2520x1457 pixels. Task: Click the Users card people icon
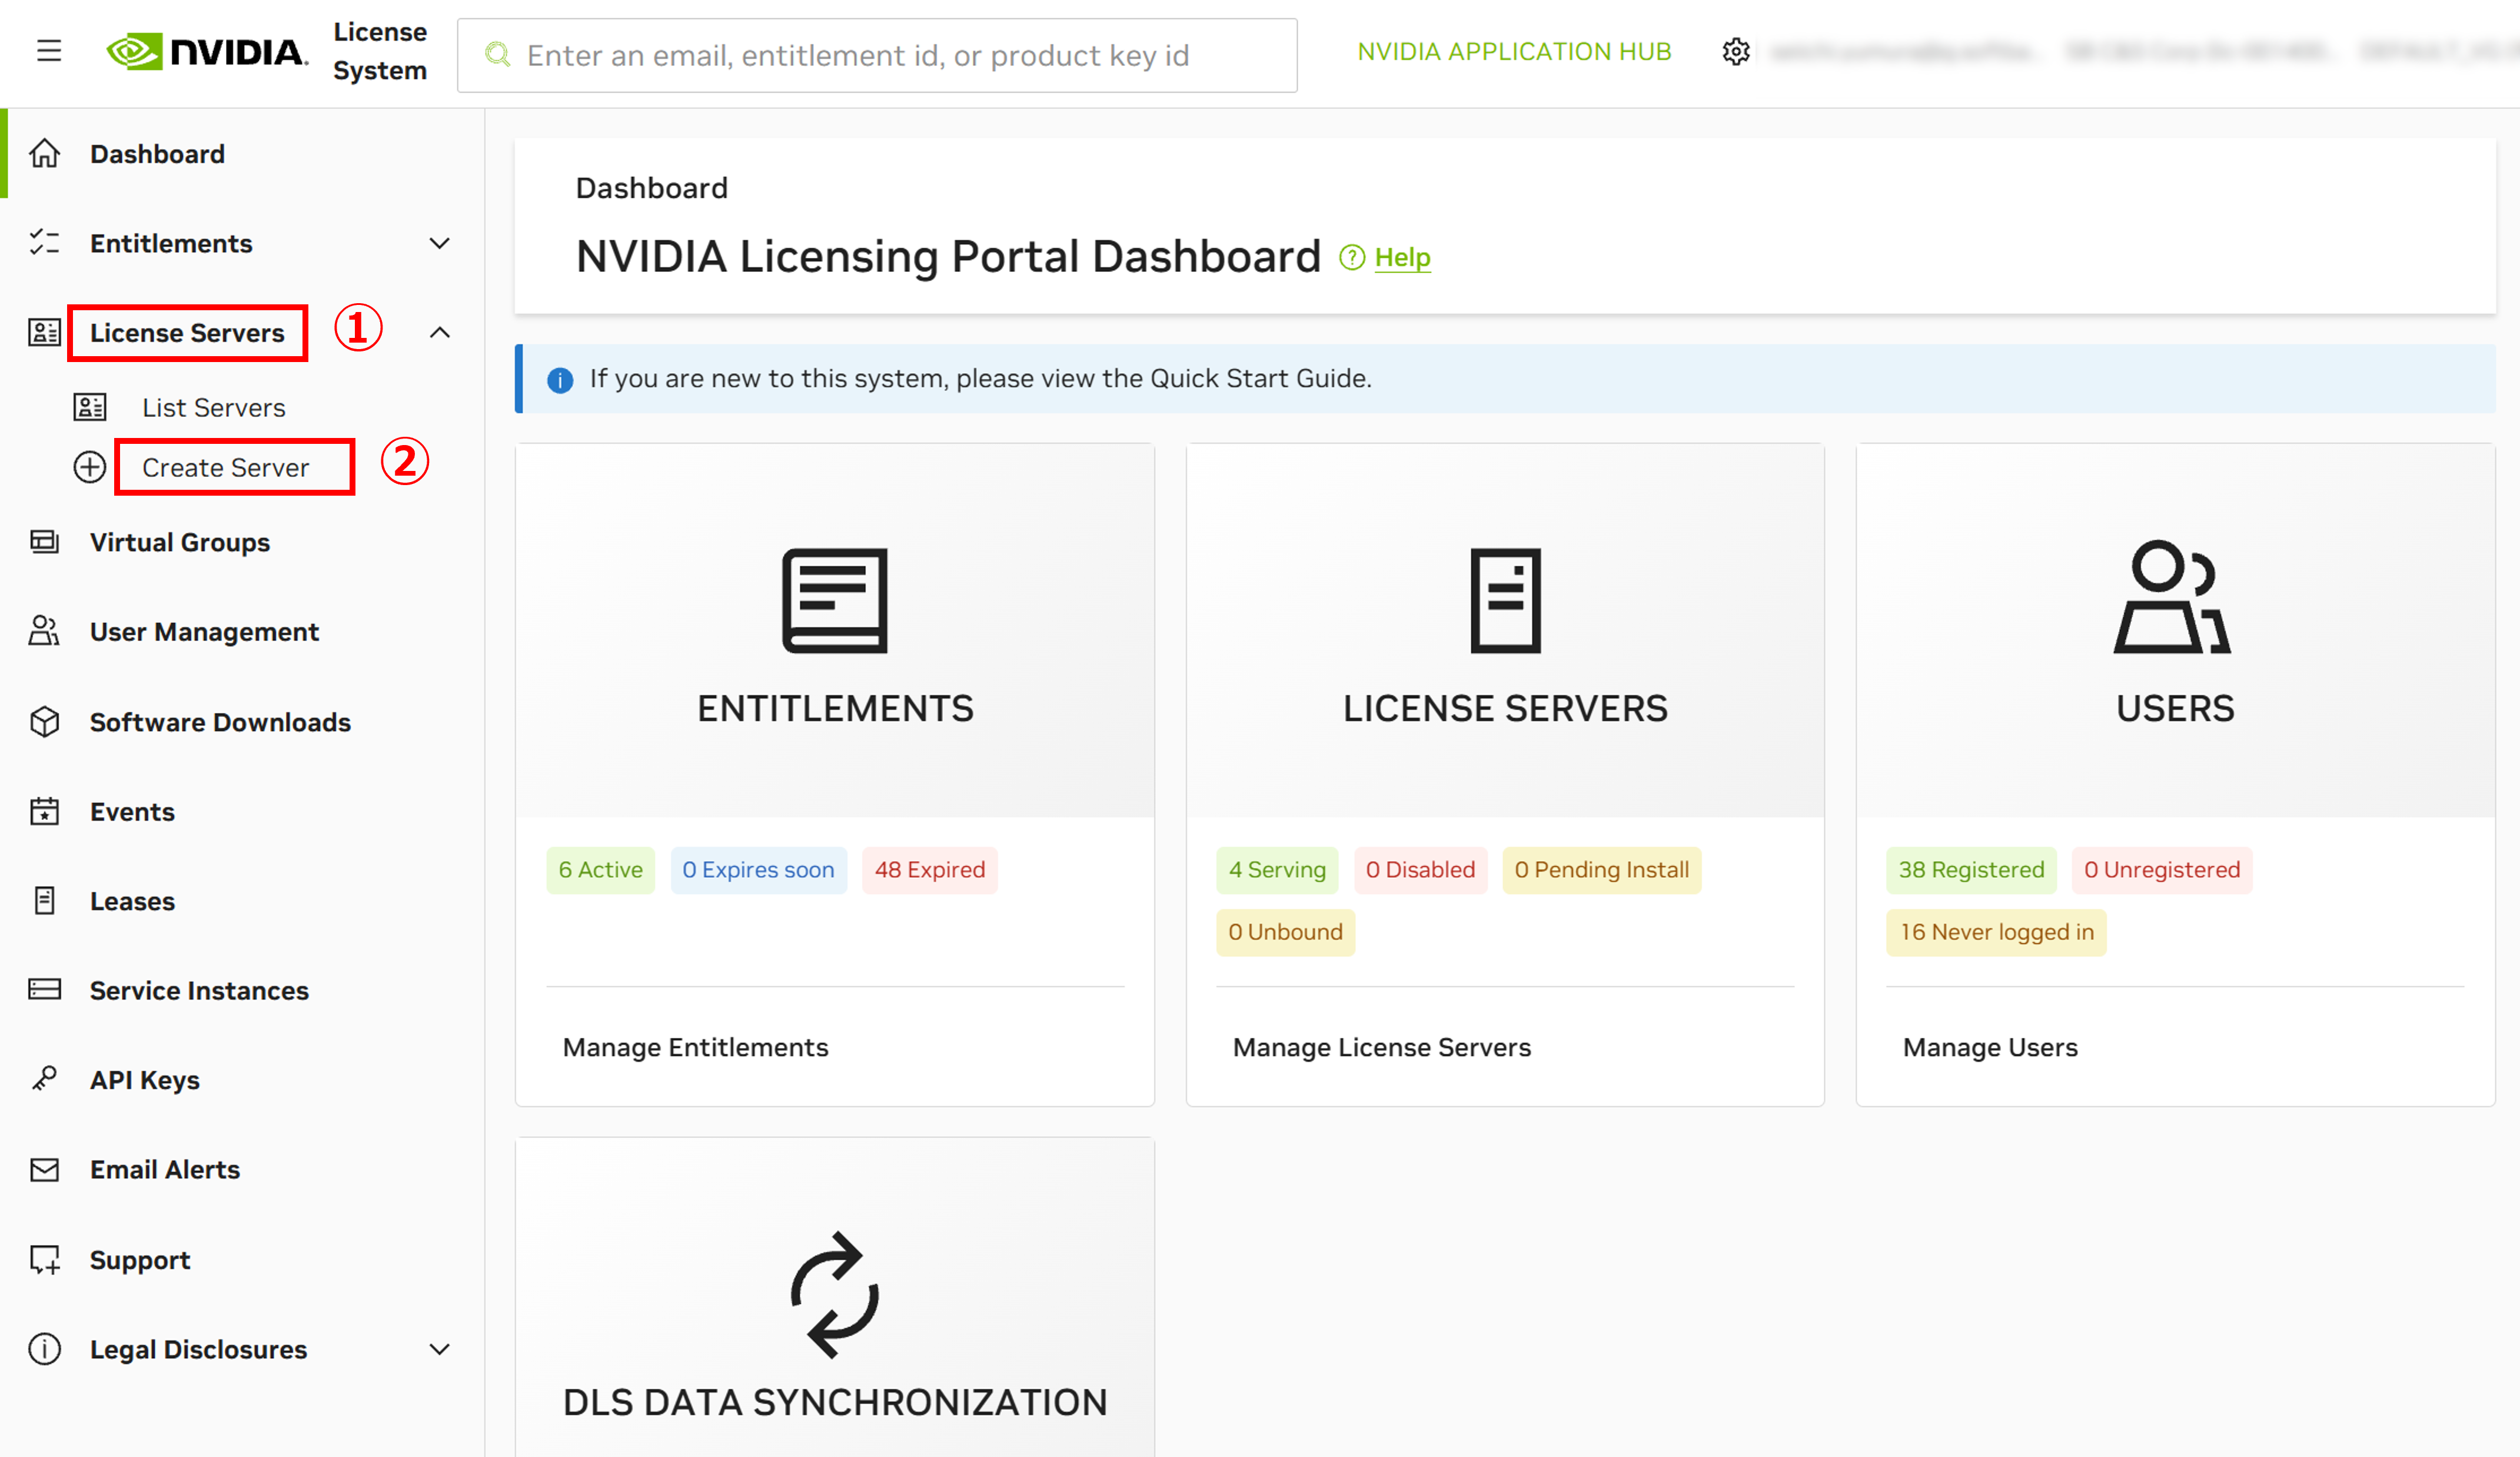click(x=2172, y=597)
